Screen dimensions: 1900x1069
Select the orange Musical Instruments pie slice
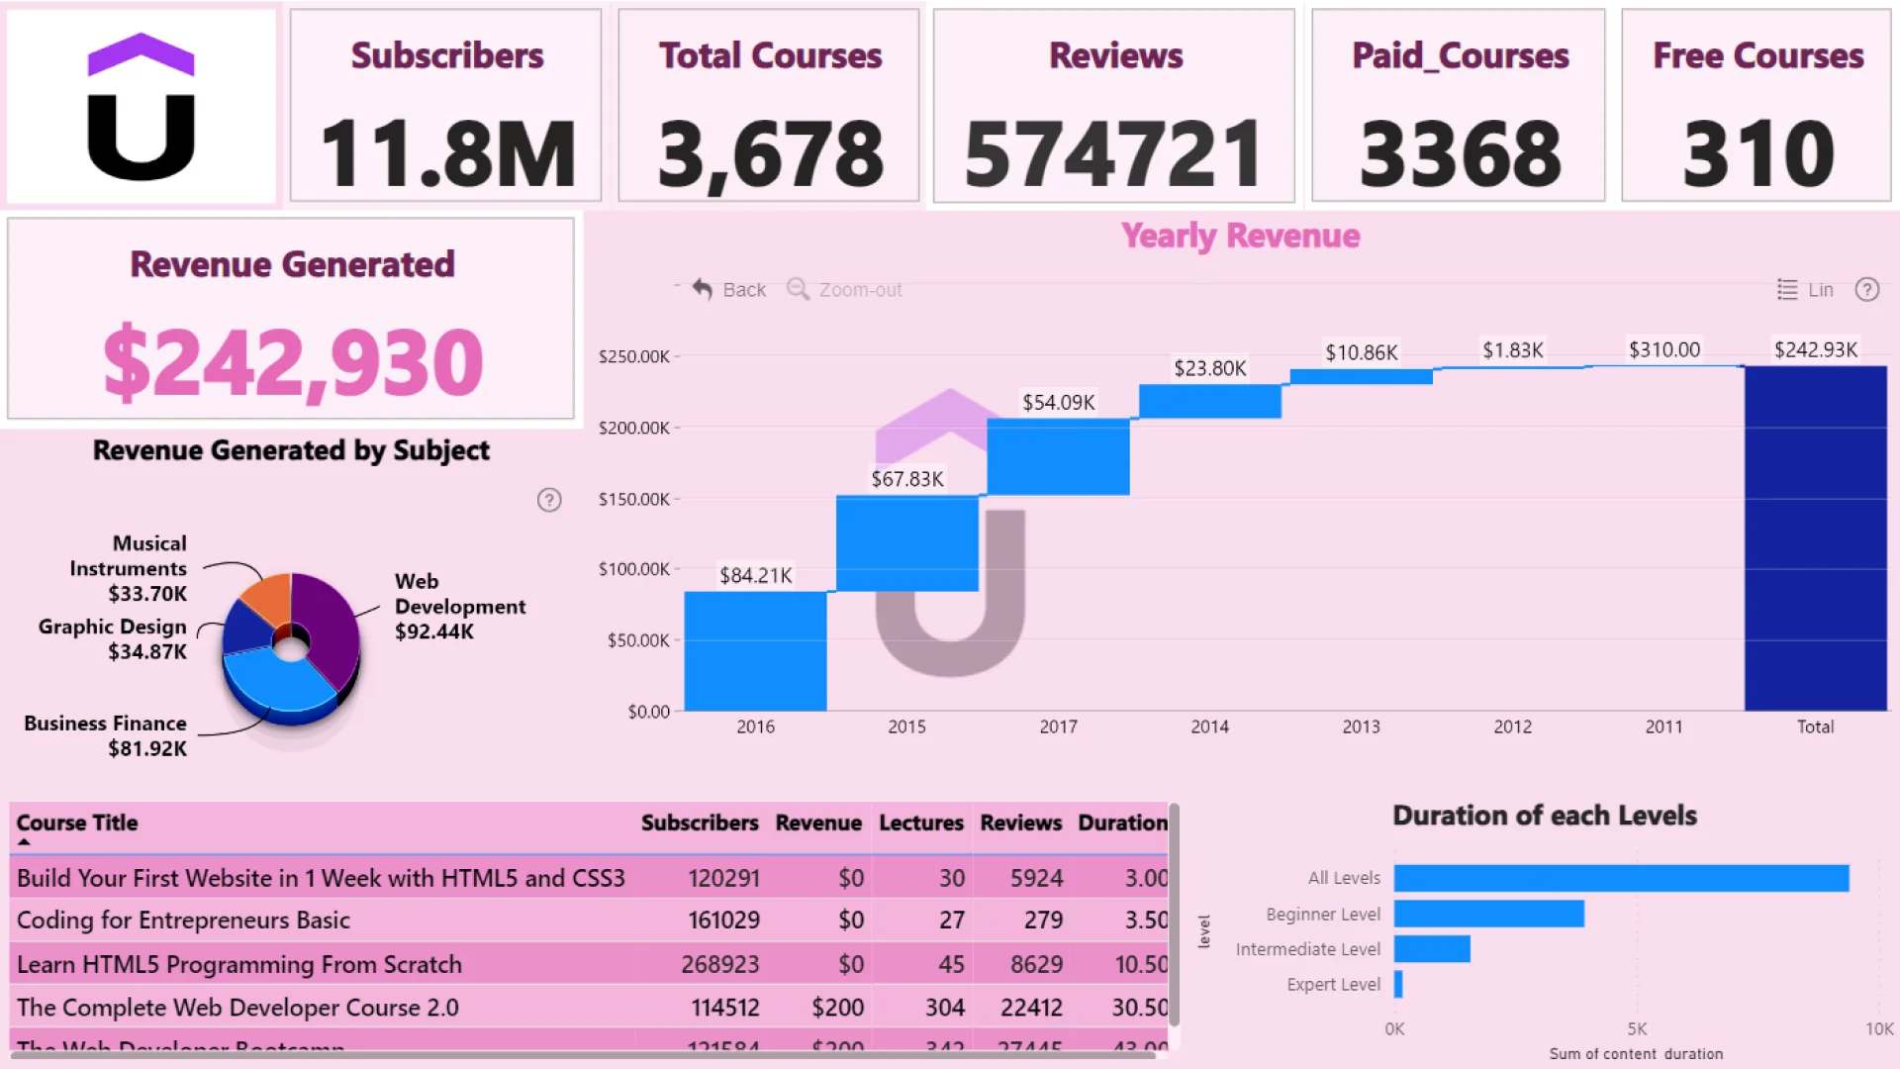pos(269,597)
